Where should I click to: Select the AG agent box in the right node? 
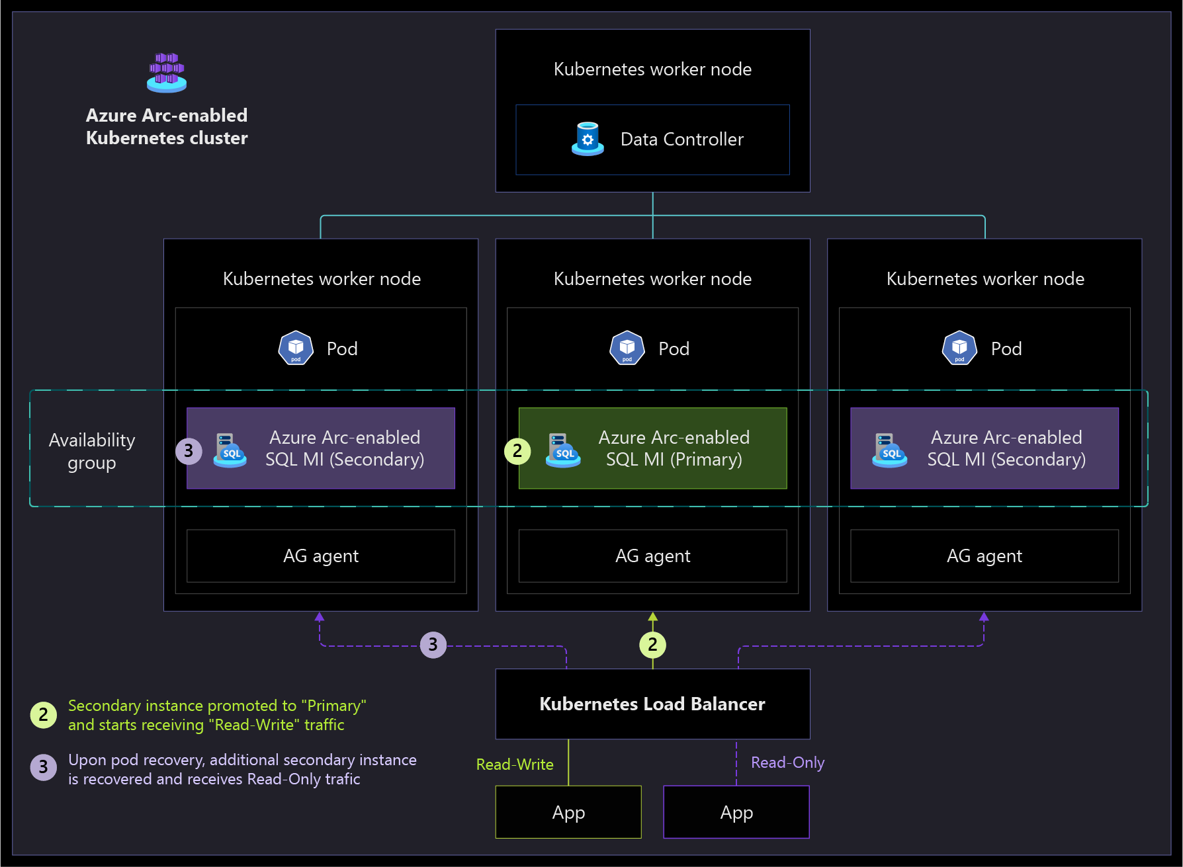pos(985,556)
